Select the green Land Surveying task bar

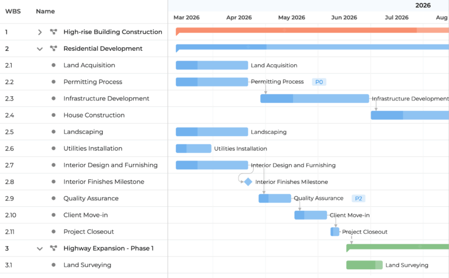(364, 265)
